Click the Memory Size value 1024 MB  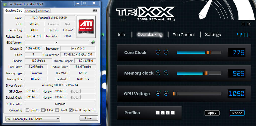[36, 79]
